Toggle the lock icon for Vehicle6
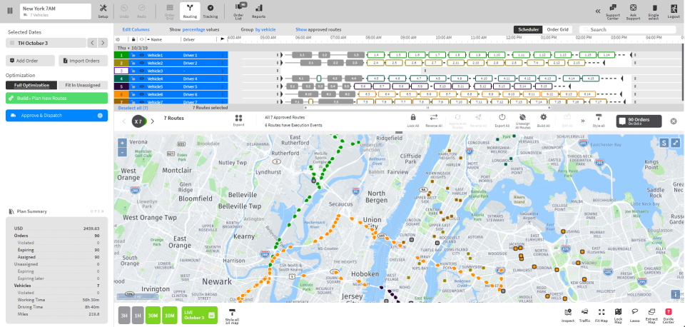Screen dimensions: 685x327 click(133, 94)
